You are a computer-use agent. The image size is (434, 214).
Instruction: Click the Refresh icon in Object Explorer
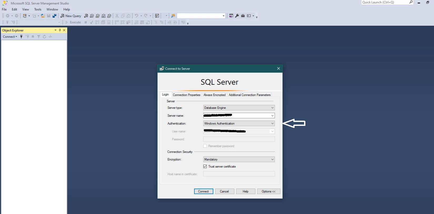tap(44, 37)
